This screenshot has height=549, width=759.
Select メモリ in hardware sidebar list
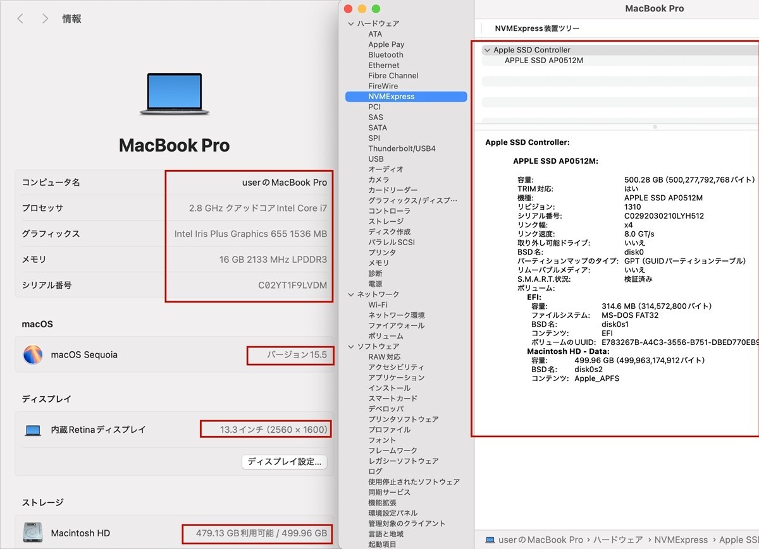point(379,263)
